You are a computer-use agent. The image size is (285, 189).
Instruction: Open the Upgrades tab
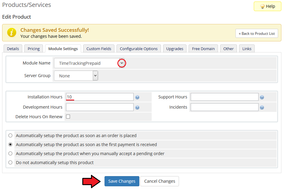(175, 49)
